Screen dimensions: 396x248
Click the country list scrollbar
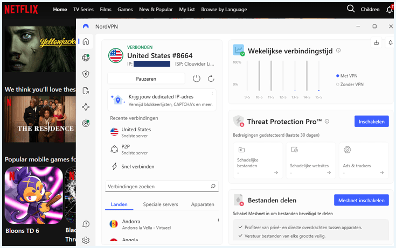click(218, 220)
